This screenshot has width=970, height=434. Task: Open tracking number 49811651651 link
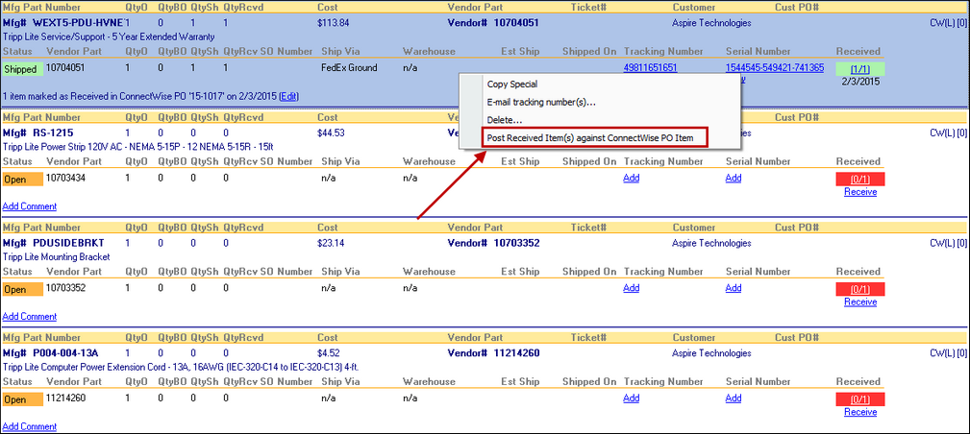(650, 68)
